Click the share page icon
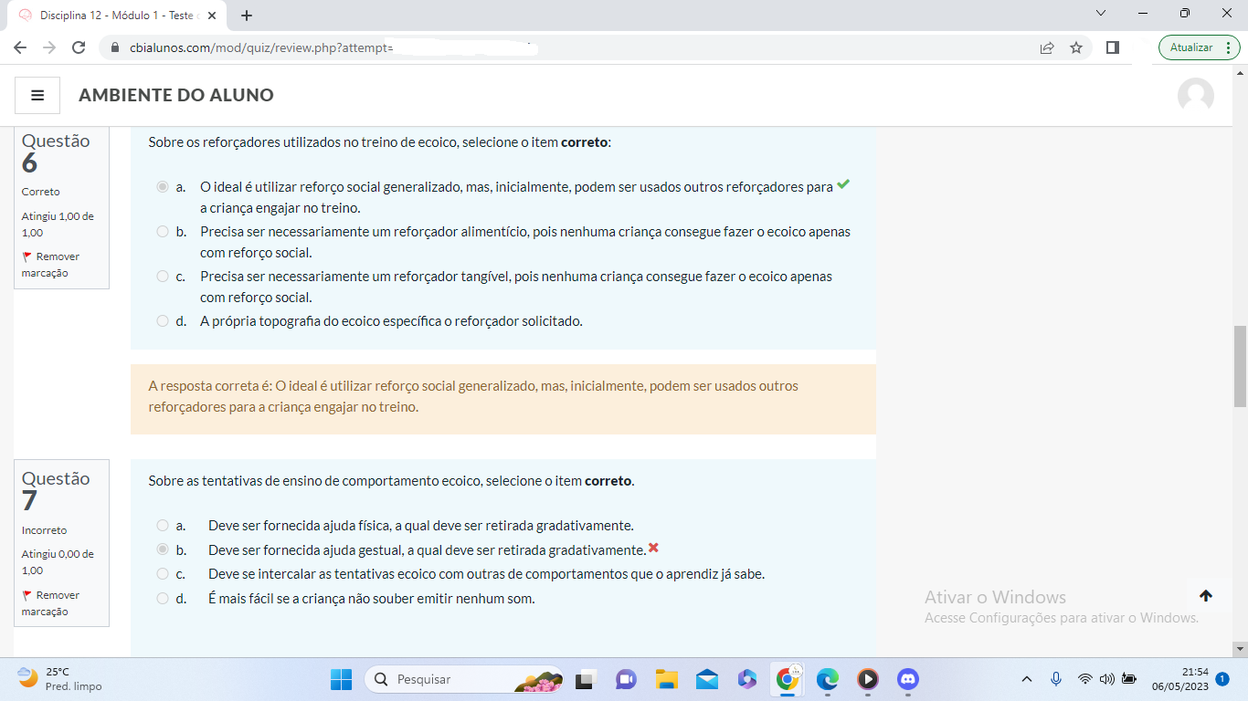The height and width of the screenshot is (701, 1248). pos(1047,47)
